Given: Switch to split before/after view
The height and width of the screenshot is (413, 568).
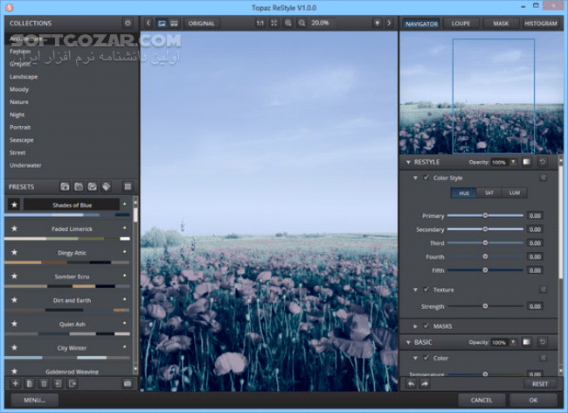Looking at the screenshot, I should pyautogui.click(x=174, y=24).
